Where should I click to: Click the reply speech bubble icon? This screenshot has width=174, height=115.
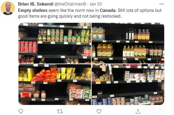(x=21, y=111)
